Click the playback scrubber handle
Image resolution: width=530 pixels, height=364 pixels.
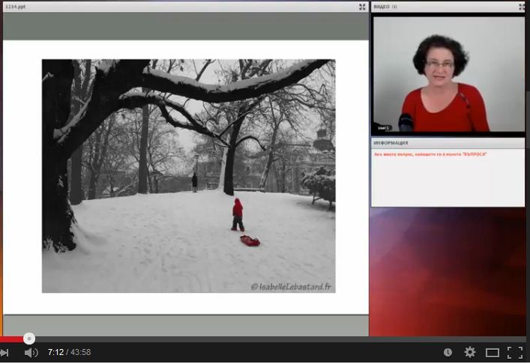click(x=29, y=339)
